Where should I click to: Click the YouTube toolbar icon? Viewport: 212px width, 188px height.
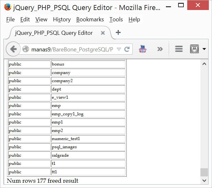[x=143, y=49]
